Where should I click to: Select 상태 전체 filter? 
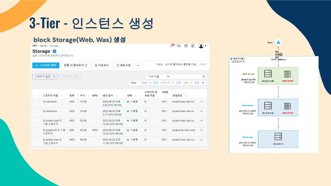click(194, 83)
